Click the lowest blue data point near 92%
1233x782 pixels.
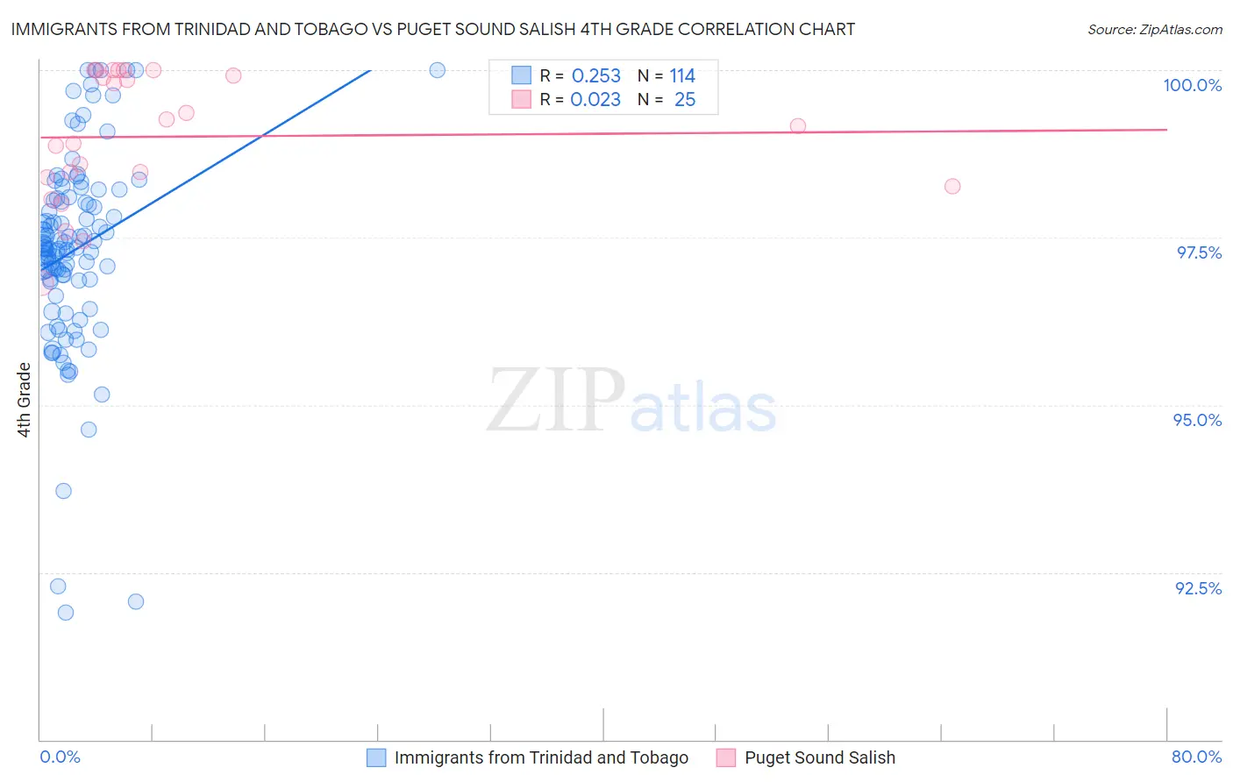click(x=66, y=612)
